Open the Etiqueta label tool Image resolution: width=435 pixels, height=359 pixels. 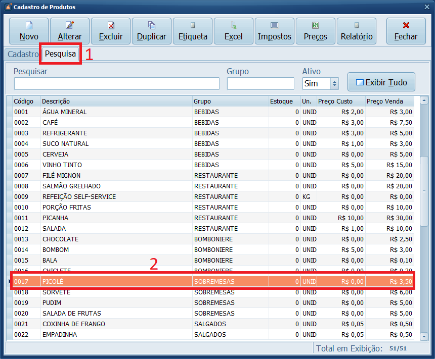click(193, 31)
